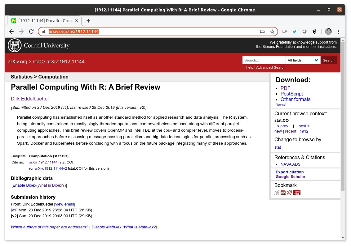This screenshot has height=246, width=351.
Task: Open the monitor extension icon
Action: 284,32
